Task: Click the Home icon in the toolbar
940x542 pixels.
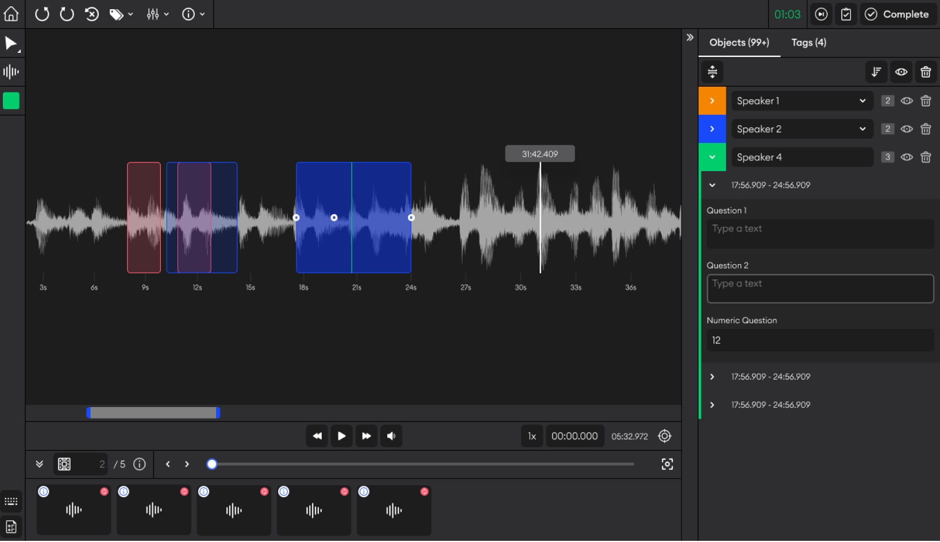Action: 11,14
